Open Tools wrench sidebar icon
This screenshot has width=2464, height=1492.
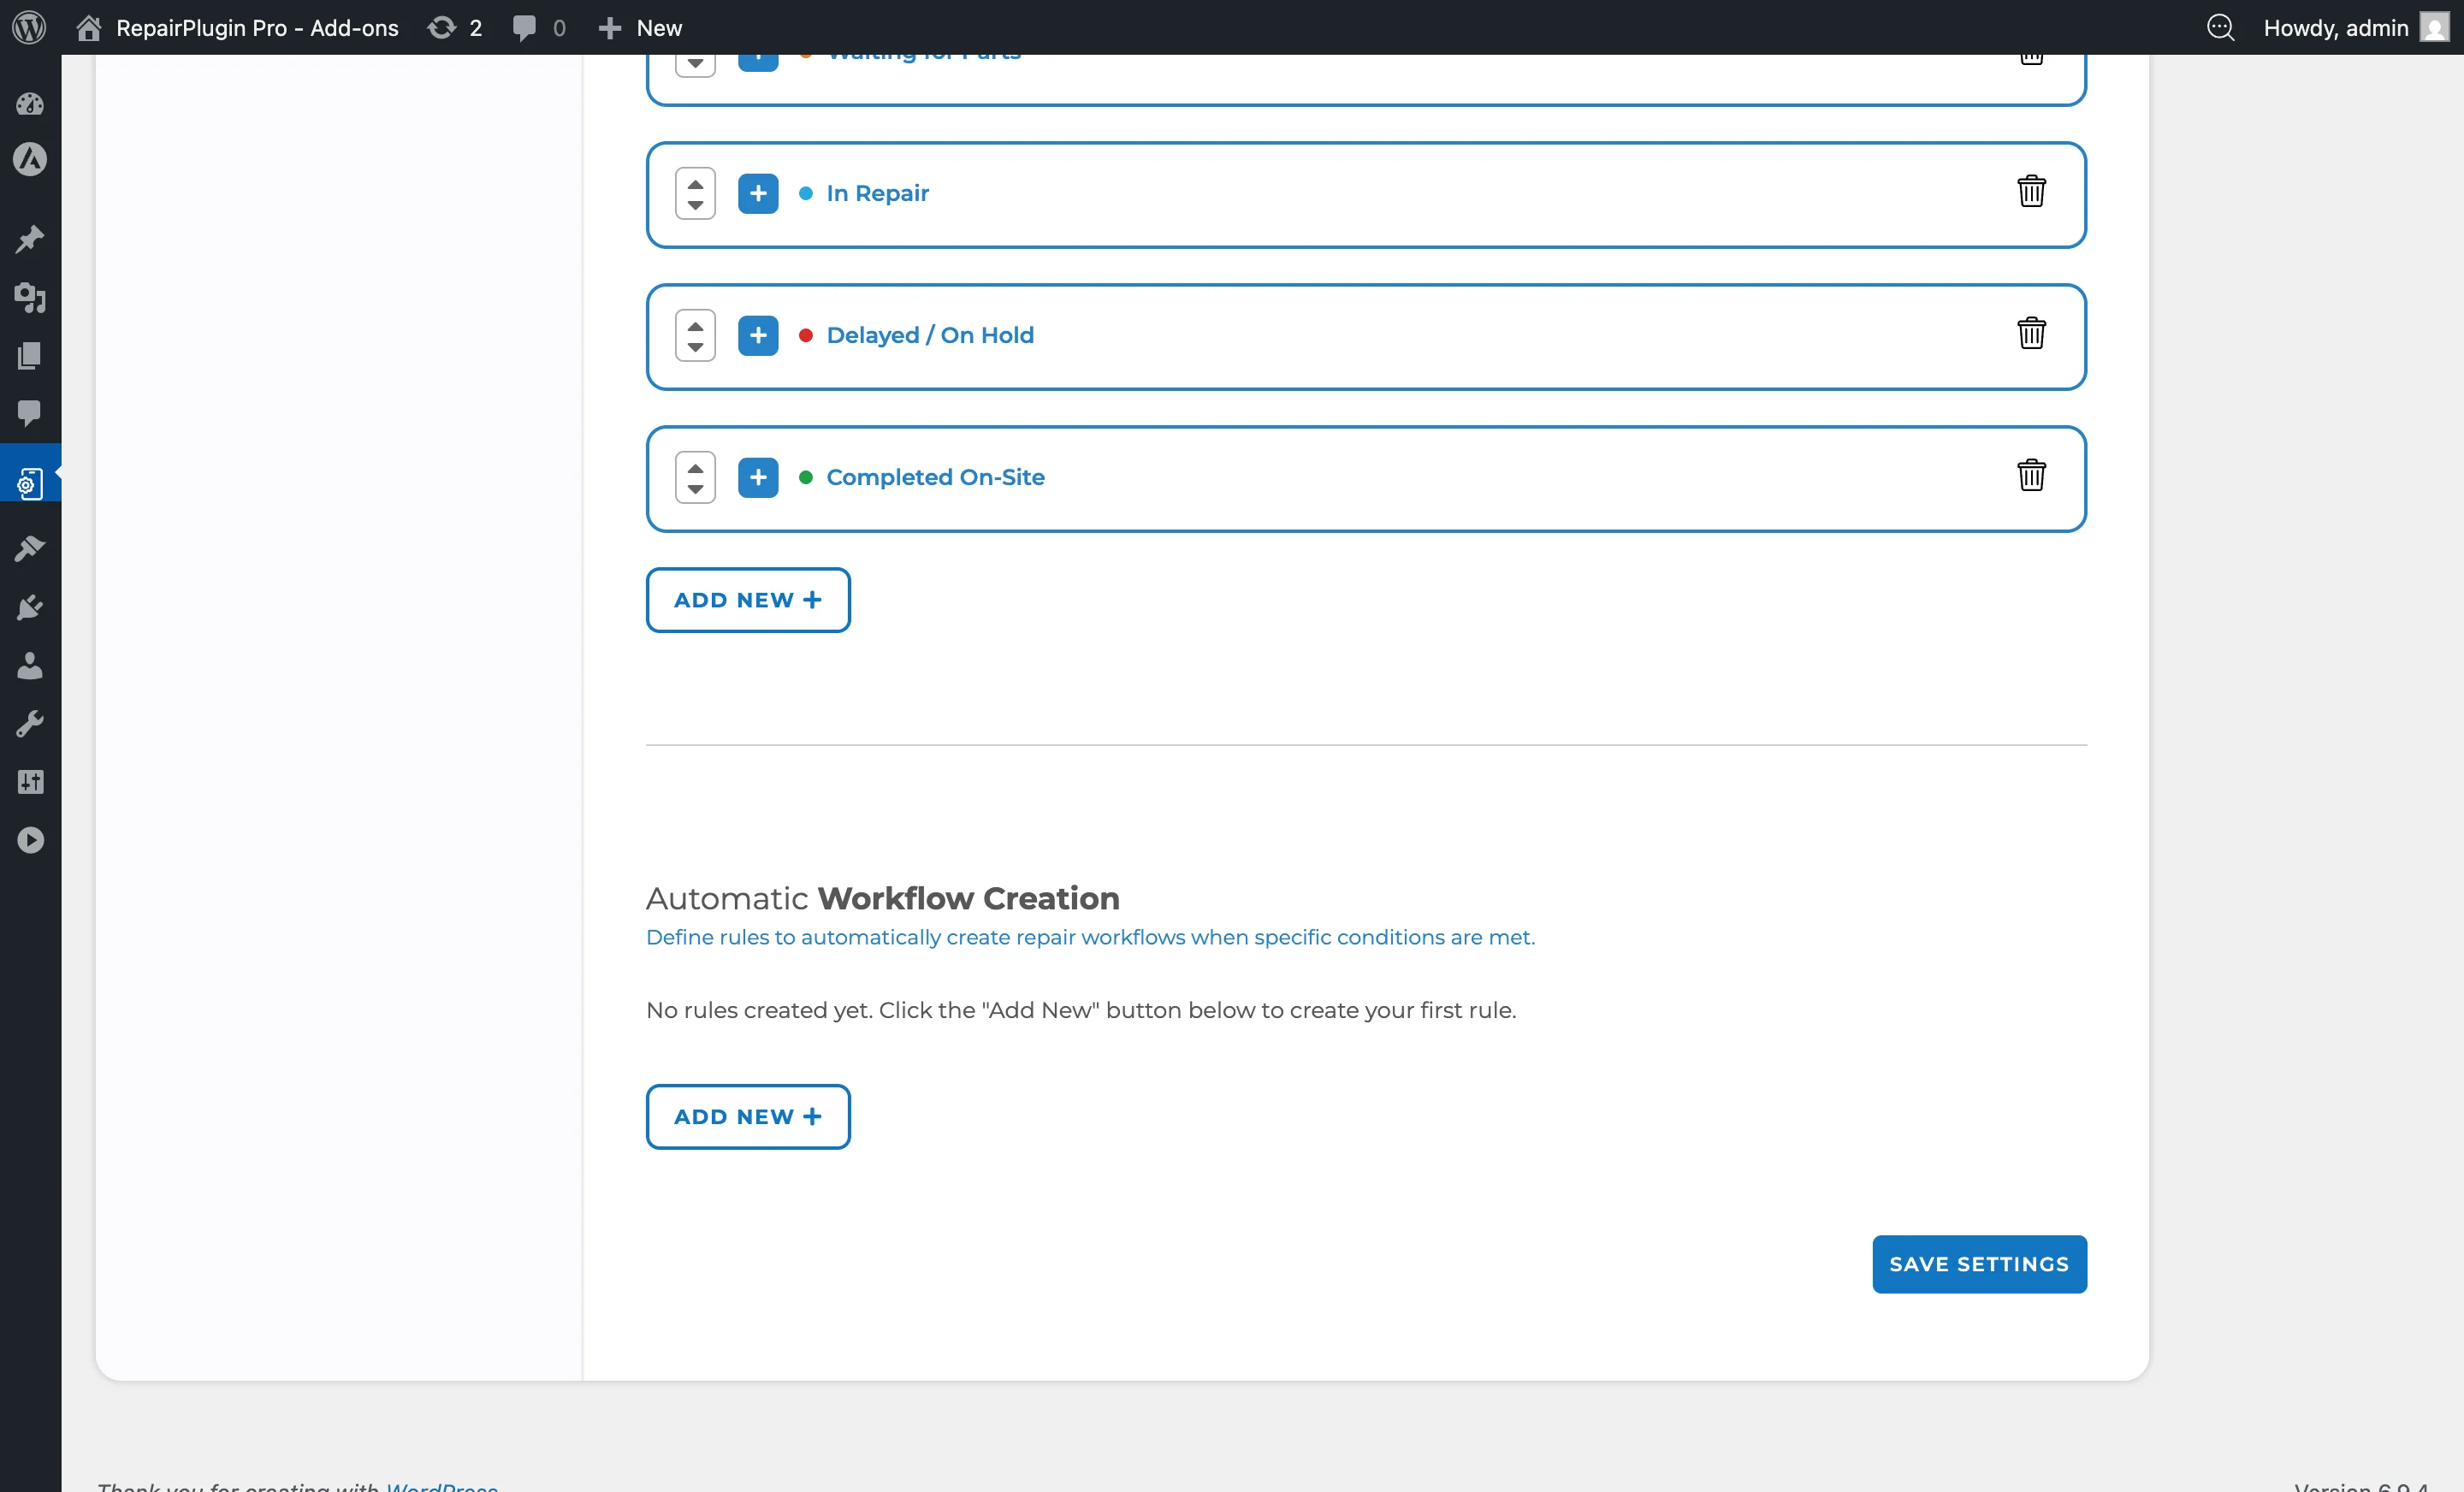(30, 723)
